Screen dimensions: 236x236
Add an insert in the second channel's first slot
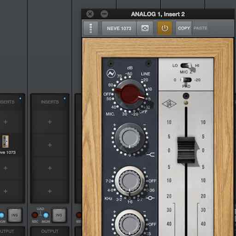click(50, 122)
